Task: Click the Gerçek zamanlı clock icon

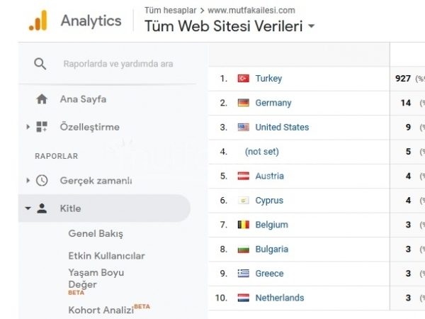Action: [x=42, y=180]
